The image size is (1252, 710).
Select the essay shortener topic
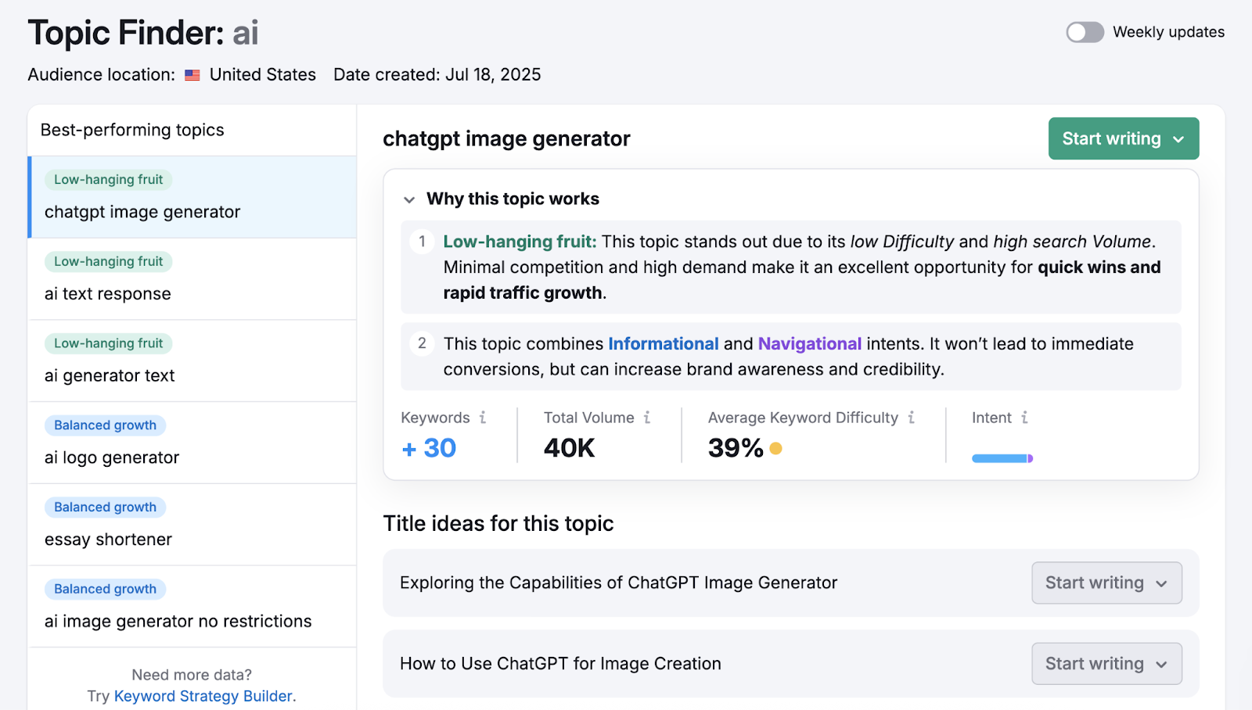point(108,540)
